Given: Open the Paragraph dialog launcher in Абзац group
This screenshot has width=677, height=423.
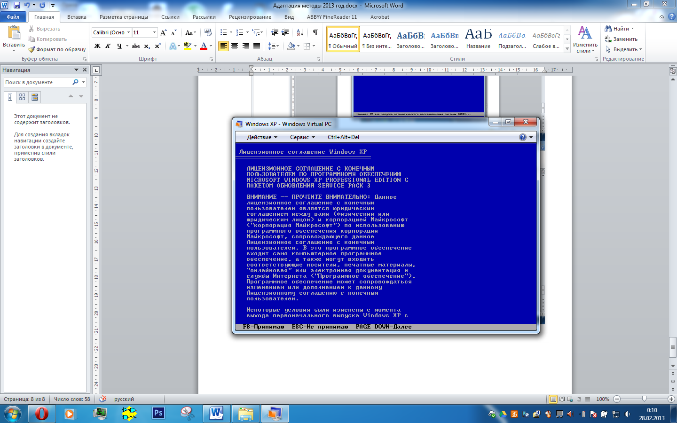Looking at the screenshot, I should (x=318, y=59).
